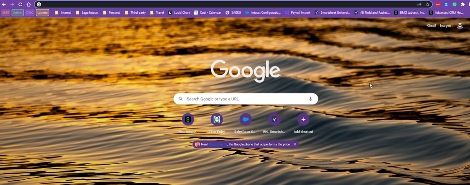The height and width of the screenshot is (185, 470).
Task: Open the Extensions puzzle piece menu
Action: coord(463,4)
